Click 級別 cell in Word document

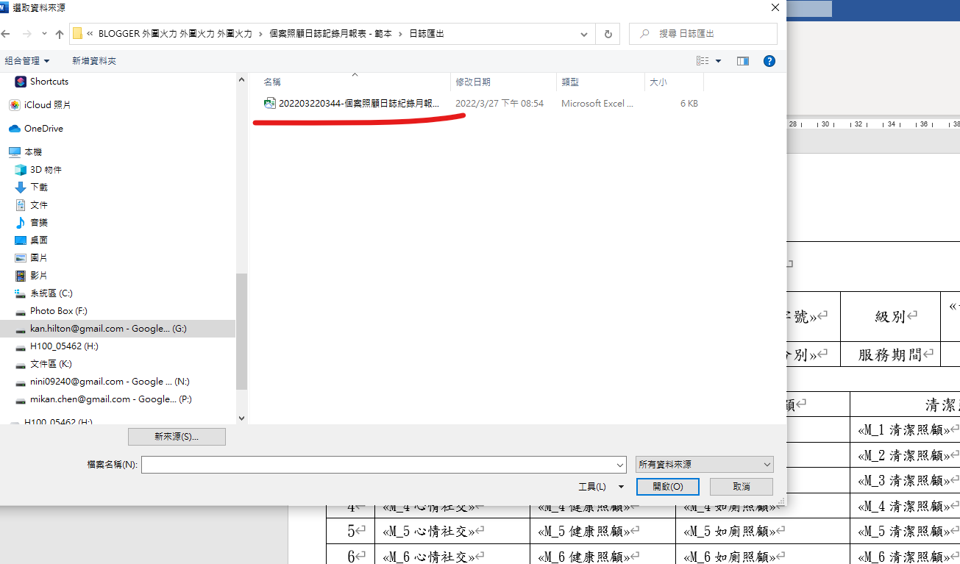click(x=890, y=316)
